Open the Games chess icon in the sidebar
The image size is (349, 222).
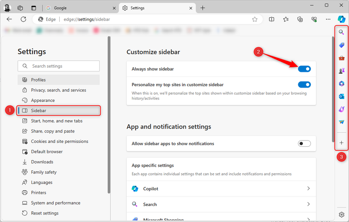click(x=341, y=71)
